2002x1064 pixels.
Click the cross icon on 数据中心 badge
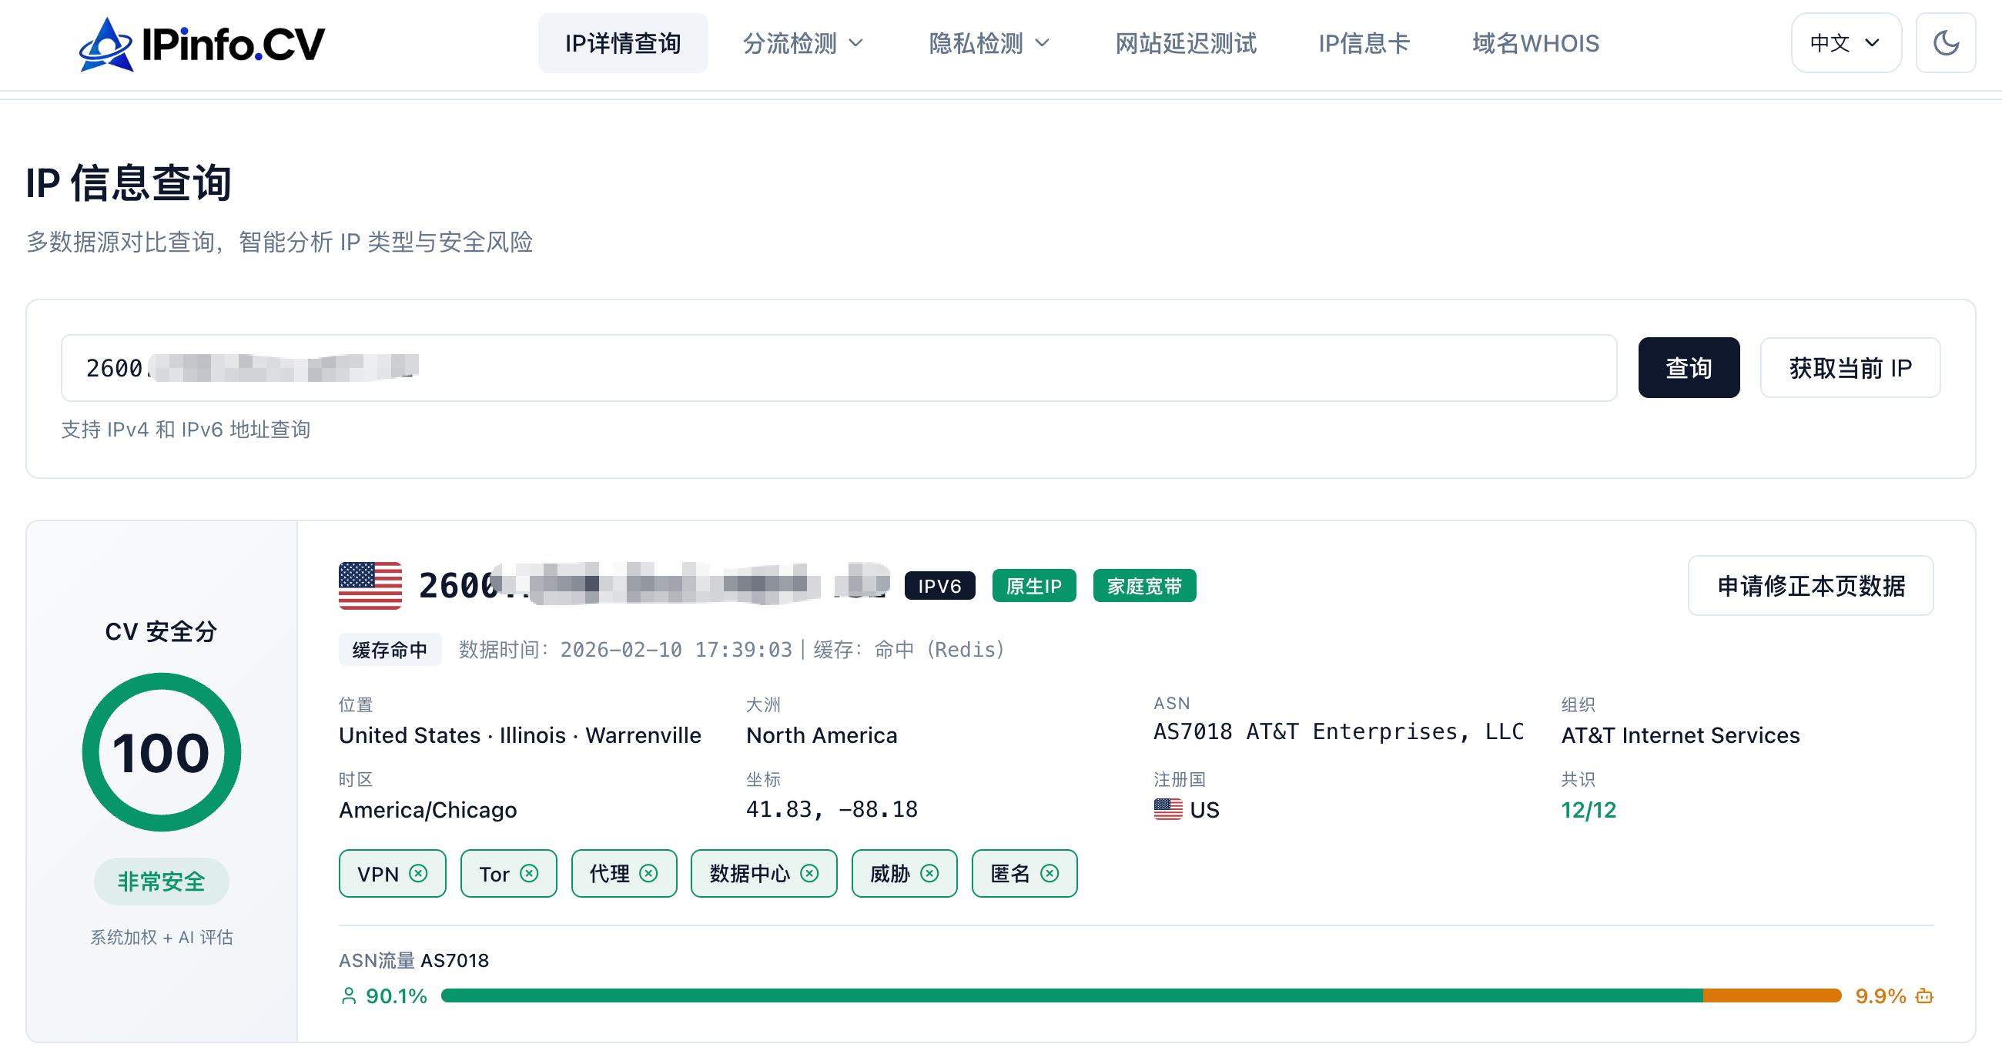810,873
